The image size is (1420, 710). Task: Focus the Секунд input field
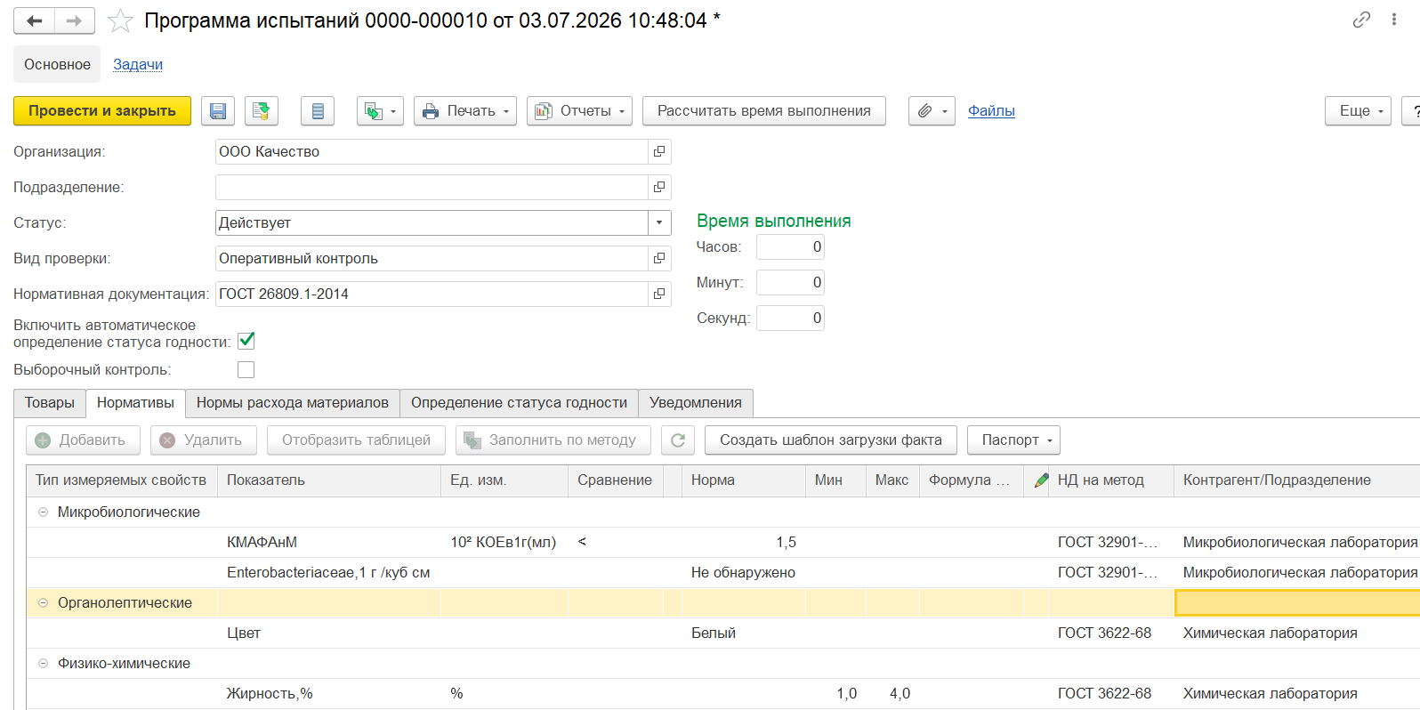pos(790,319)
